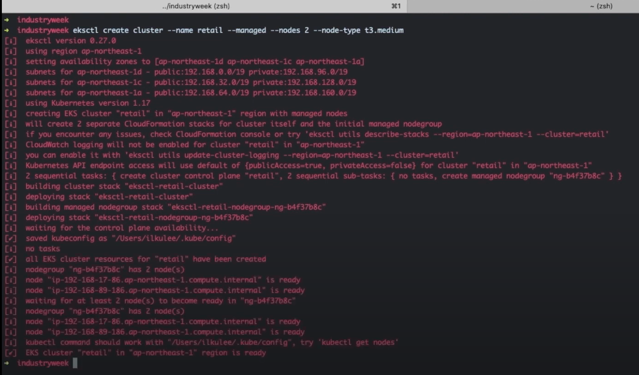Click the 'Kubernetes API endpoint access' line

point(298,165)
